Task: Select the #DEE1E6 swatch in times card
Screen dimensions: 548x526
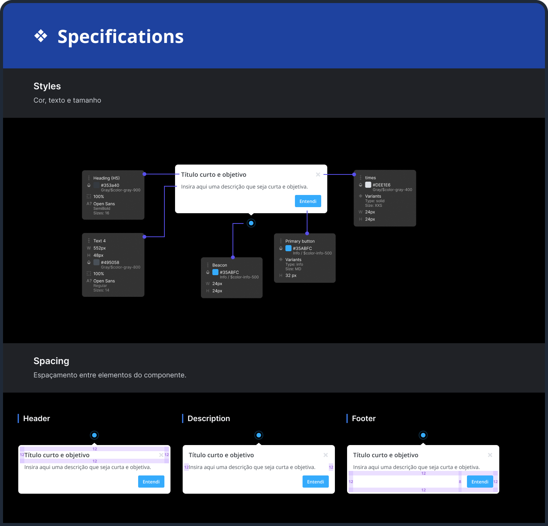Action: click(368, 185)
